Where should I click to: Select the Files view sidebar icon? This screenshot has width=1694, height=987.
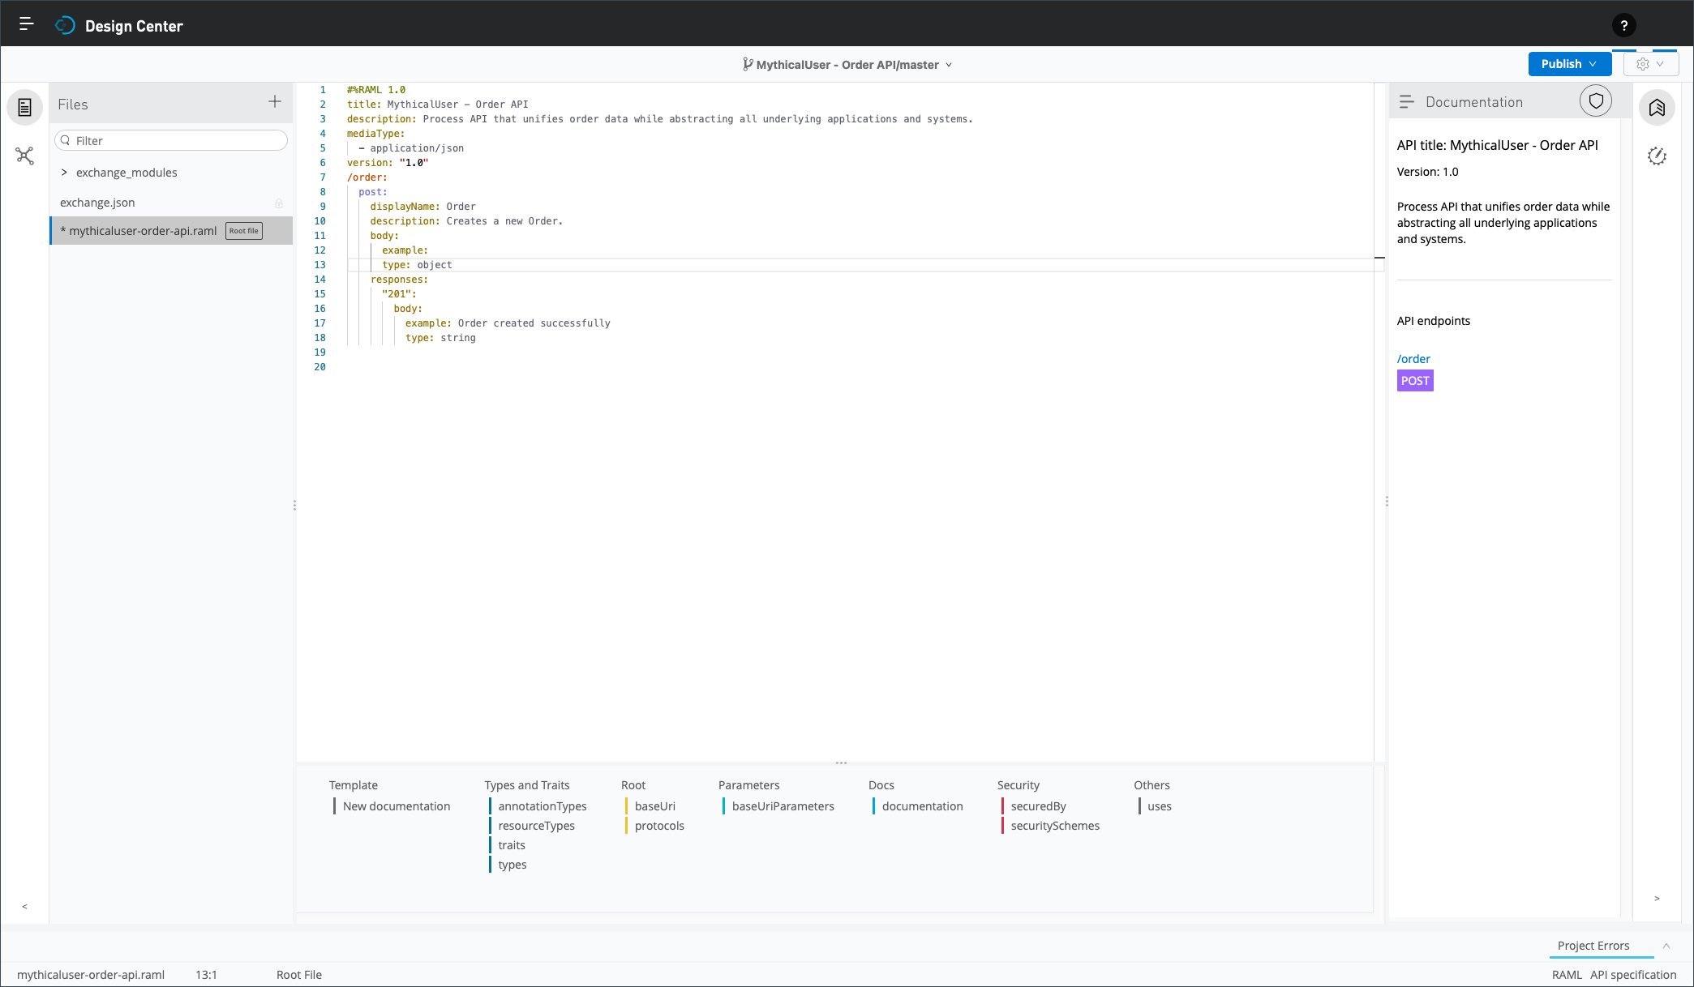(x=25, y=107)
